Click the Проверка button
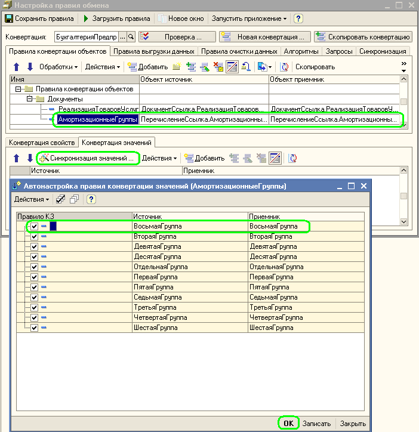 tap(177, 36)
